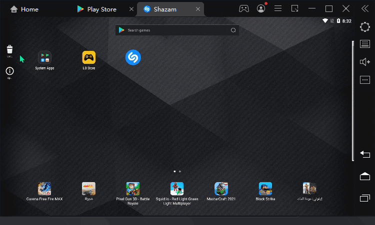Click the no-SIM signal status icon
Image resolution: width=375 pixels, height=225 pixels.
pyautogui.click(x=332, y=21)
